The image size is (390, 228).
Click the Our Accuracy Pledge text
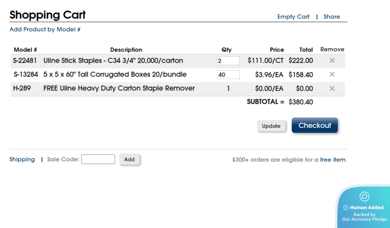[x=364, y=219]
